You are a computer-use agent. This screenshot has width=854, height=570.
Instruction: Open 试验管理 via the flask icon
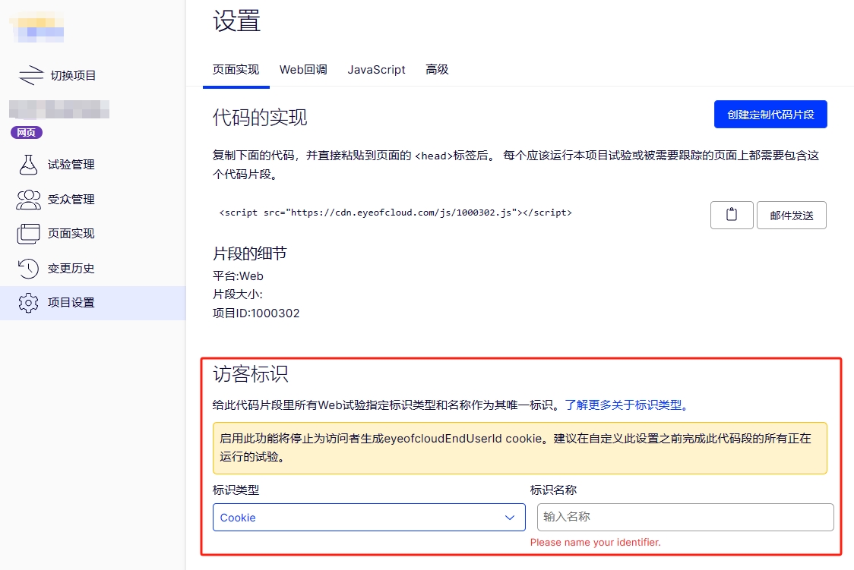point(28,165)
